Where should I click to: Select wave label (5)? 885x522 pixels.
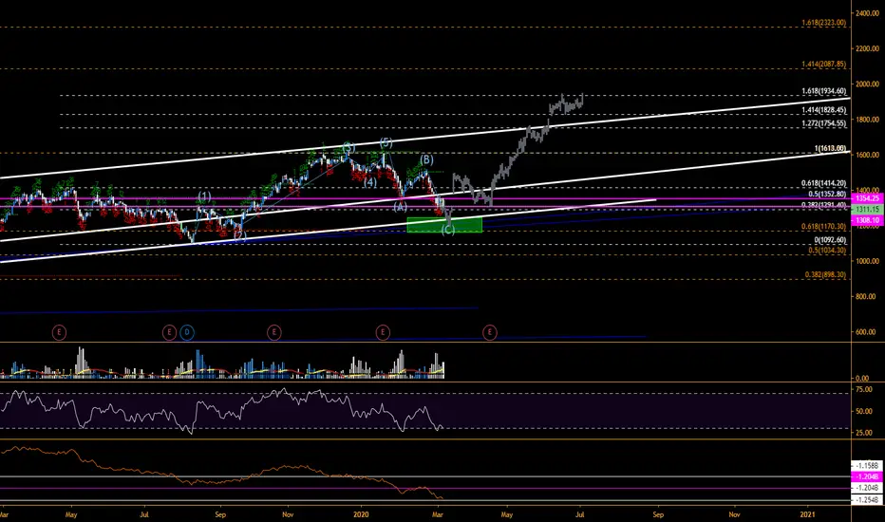(386, 142)
